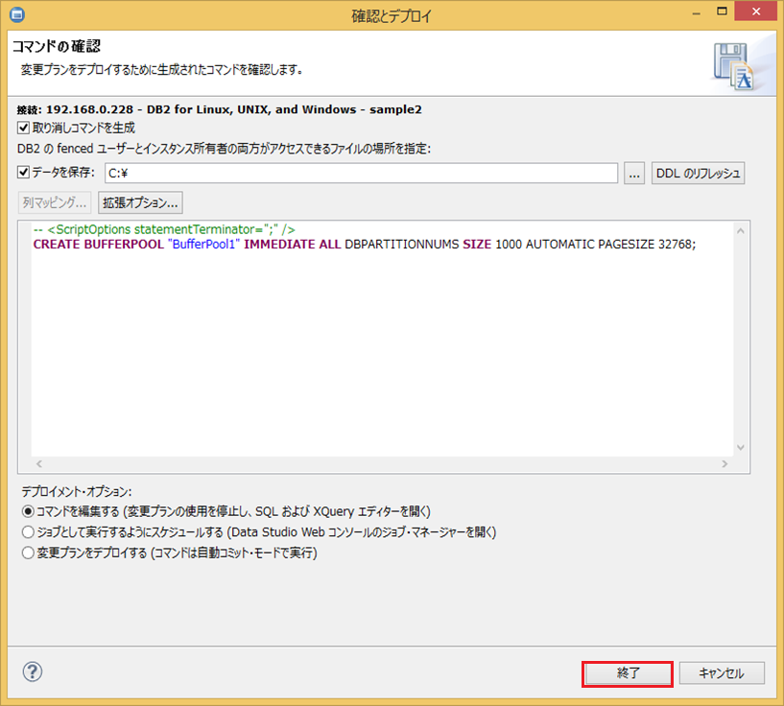Click the C:¥ data path input field
The width and height of the screenshot is (784, 706).
(x=361, y=174)
